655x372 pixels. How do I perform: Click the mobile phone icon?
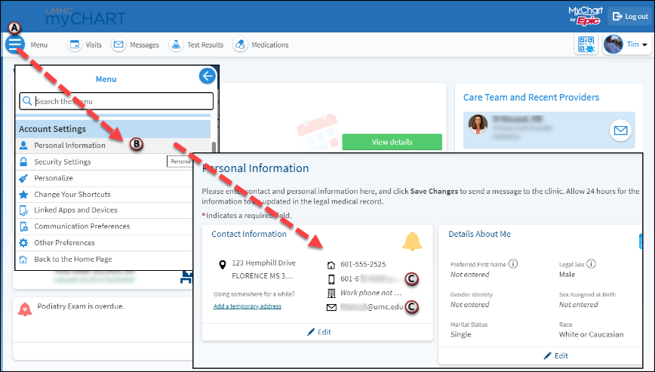331,279
